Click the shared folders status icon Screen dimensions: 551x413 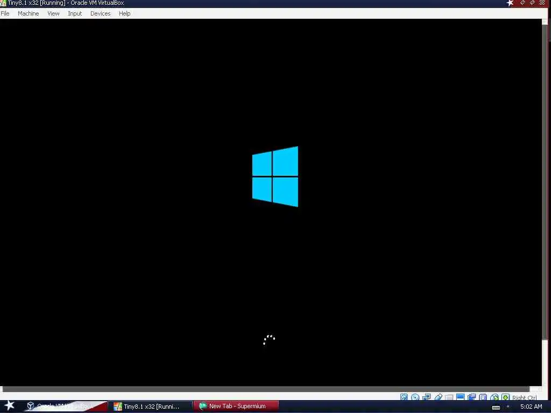click(449, 397)
